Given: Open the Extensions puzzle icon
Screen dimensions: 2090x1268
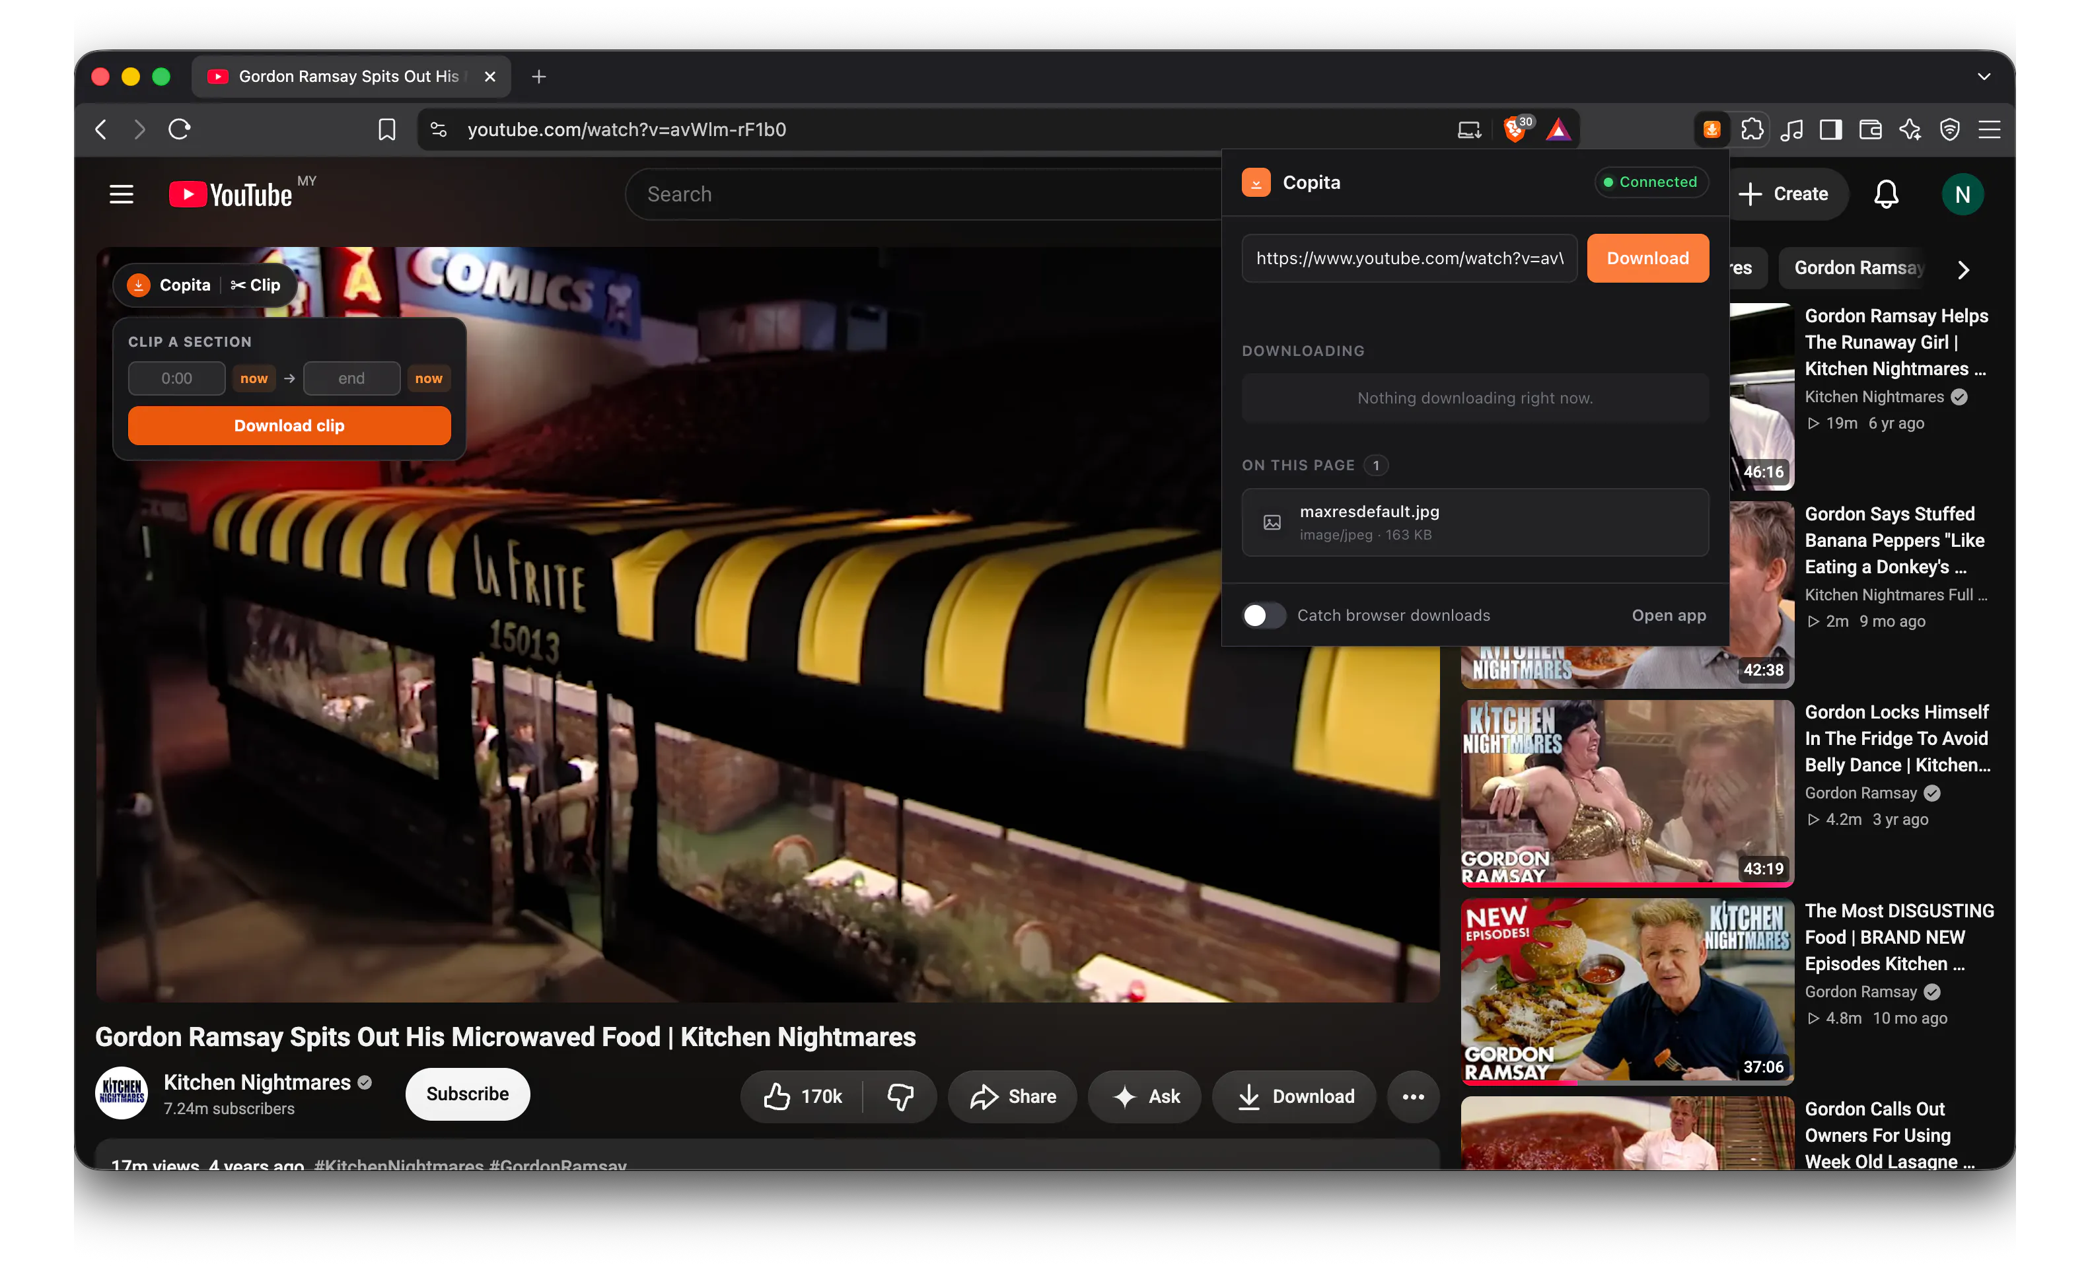Looking at the screenshot, I should [1752, 129].
